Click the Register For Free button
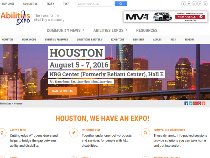The height and width of the screenshot is (158, 210). point(62,91)
